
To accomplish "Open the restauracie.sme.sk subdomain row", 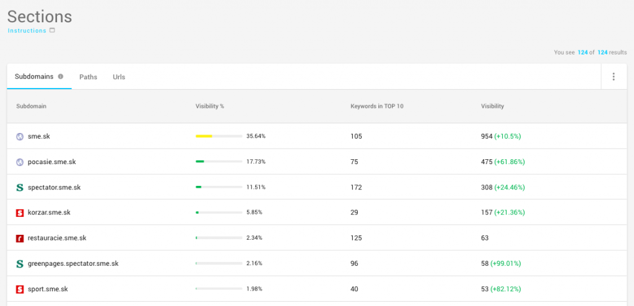I will [x=317, y=238].
